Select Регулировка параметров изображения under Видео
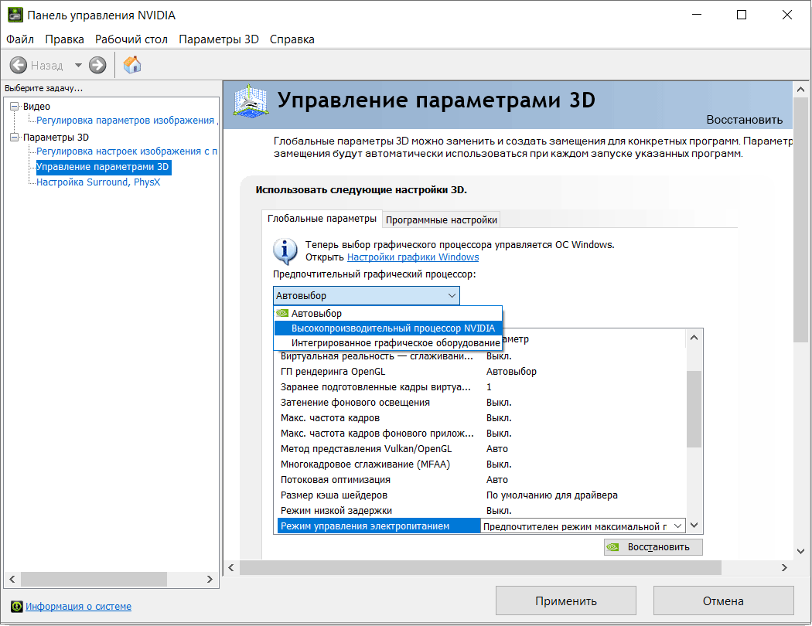Screen dimensions: 812x626 (127, 120)
